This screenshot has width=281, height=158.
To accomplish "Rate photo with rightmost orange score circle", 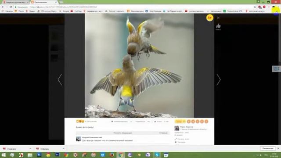I will [x=206, y=122].
